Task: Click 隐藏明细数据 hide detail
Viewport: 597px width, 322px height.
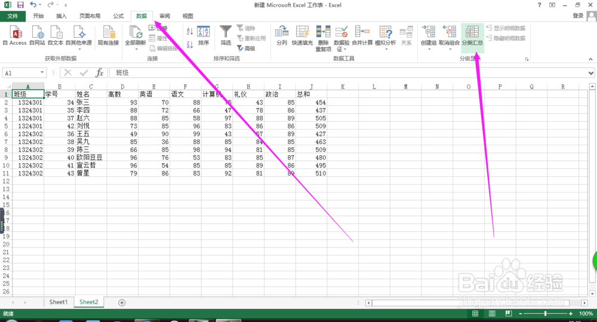Action: tap(506, 38)
